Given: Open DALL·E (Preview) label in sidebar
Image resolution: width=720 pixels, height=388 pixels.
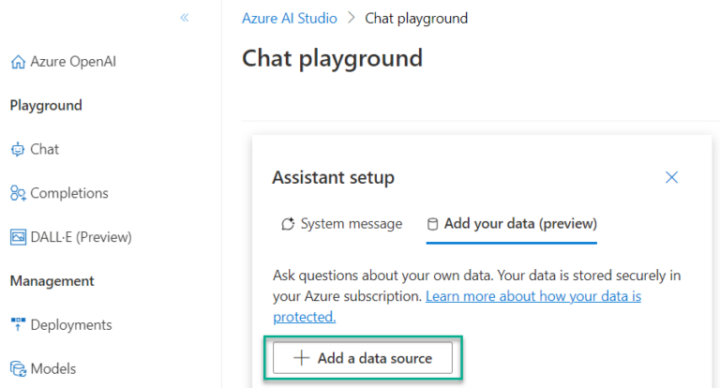Looking at the screenshot, I should click(81, 237).
